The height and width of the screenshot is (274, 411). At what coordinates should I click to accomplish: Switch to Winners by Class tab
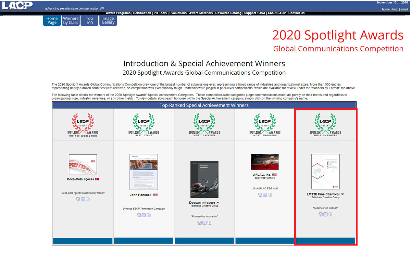pos(71,21)
